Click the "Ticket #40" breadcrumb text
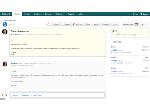 12,21
